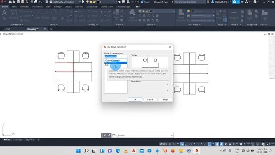
Task: Open the AutoCAD application menu logo
Action: point(2,2)
